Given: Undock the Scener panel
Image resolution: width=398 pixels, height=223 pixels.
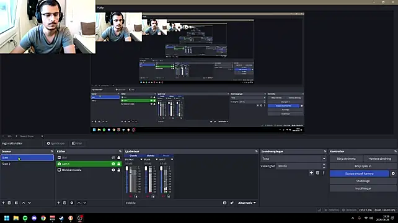Looking at the screenshot, I should click(x=52, y=152).
